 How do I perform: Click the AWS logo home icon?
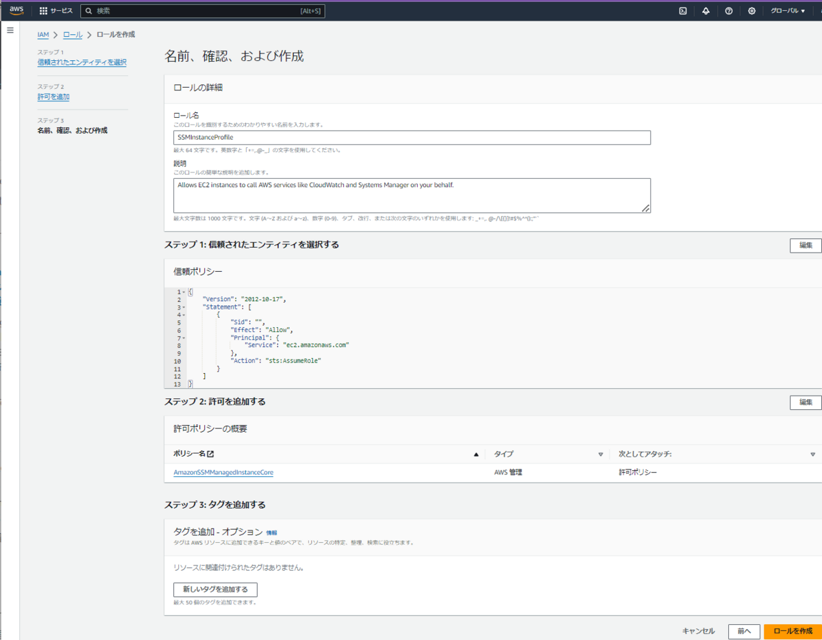click(16, 10)
